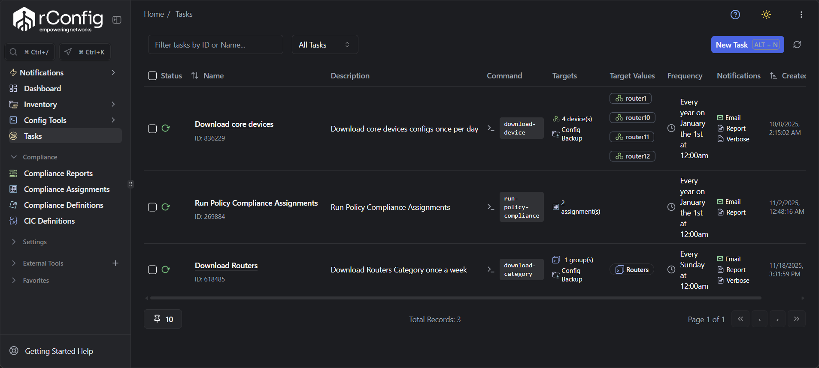The height and width of the screenshot is (368, 819).
Task: Toggle light theme with sun icon
Action: [x=766, y=15]
